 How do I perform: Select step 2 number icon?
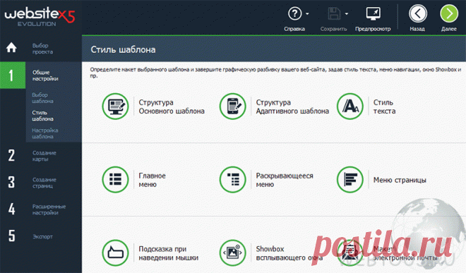click(11, 155)
